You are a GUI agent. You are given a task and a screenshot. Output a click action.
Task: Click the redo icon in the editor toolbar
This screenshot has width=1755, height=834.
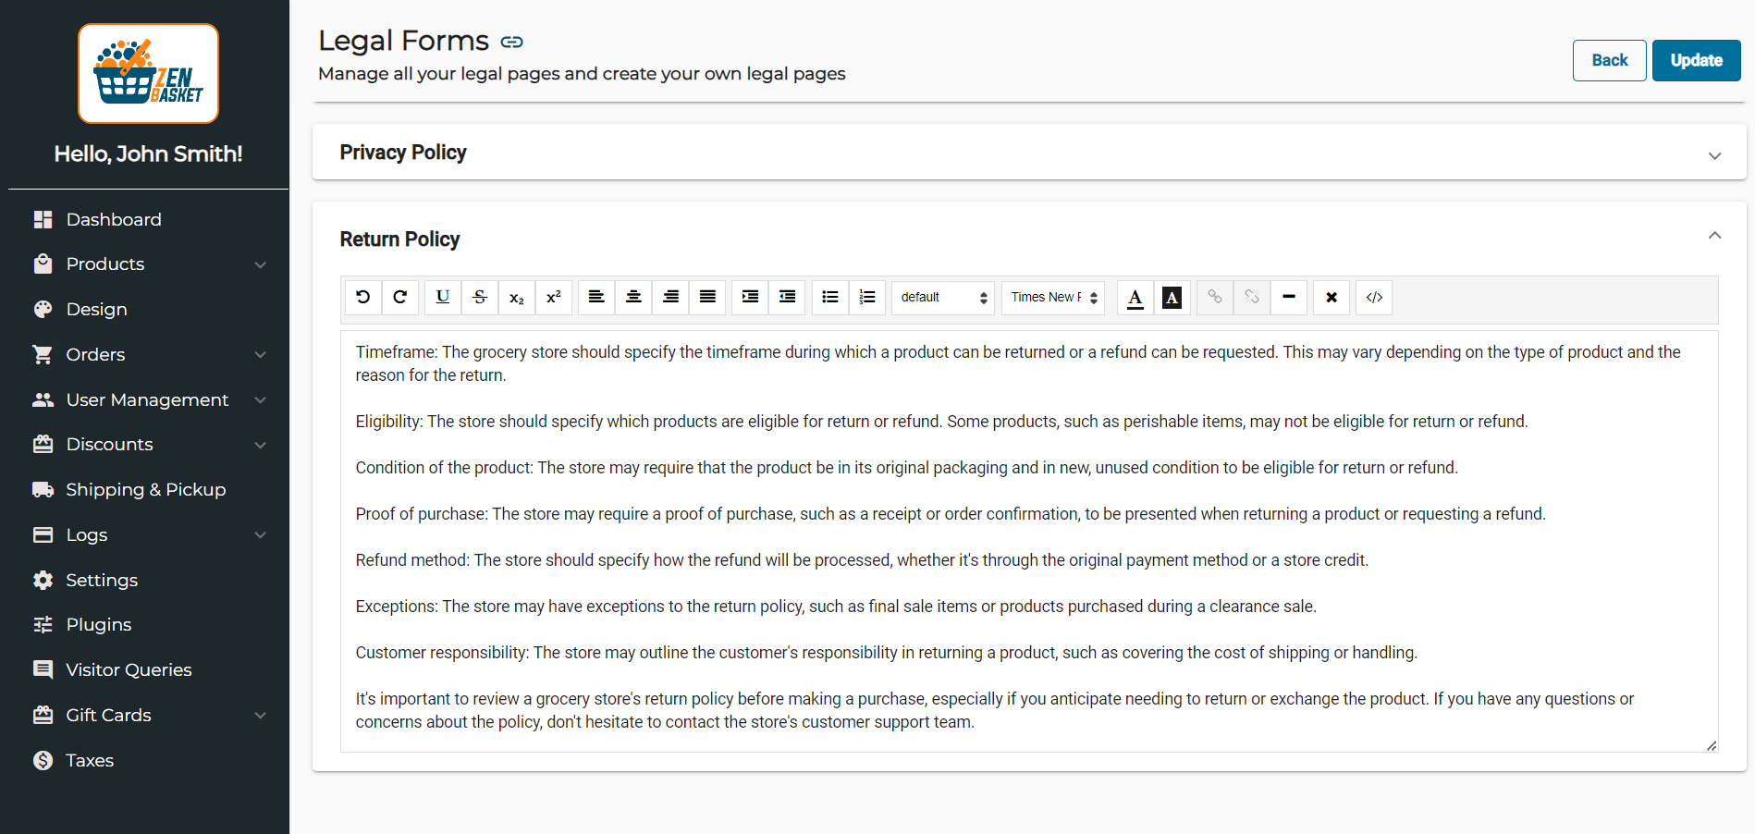click(x=400, y=297)
